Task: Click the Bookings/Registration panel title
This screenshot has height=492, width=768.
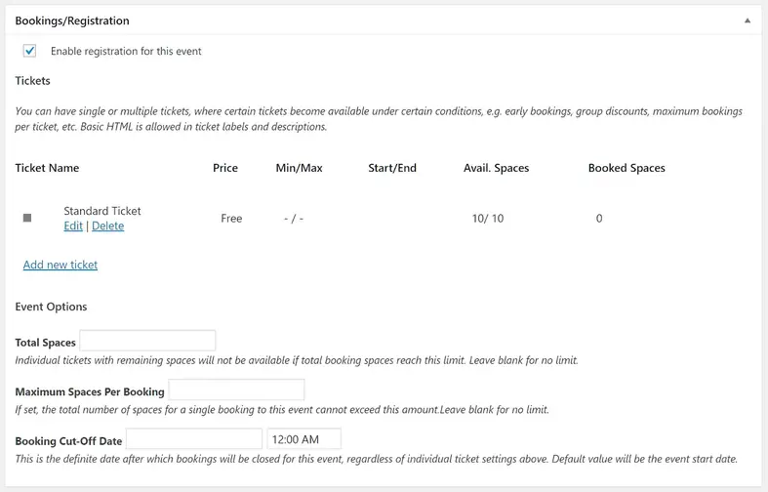Action: [x=72, y=20]
